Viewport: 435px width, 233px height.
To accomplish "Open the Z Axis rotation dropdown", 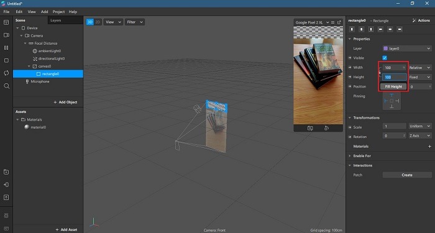I will pyautogui.click(x=419, y=135).
